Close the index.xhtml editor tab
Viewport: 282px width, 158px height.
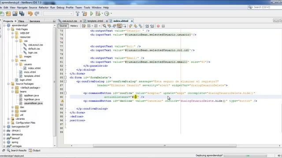132,21
